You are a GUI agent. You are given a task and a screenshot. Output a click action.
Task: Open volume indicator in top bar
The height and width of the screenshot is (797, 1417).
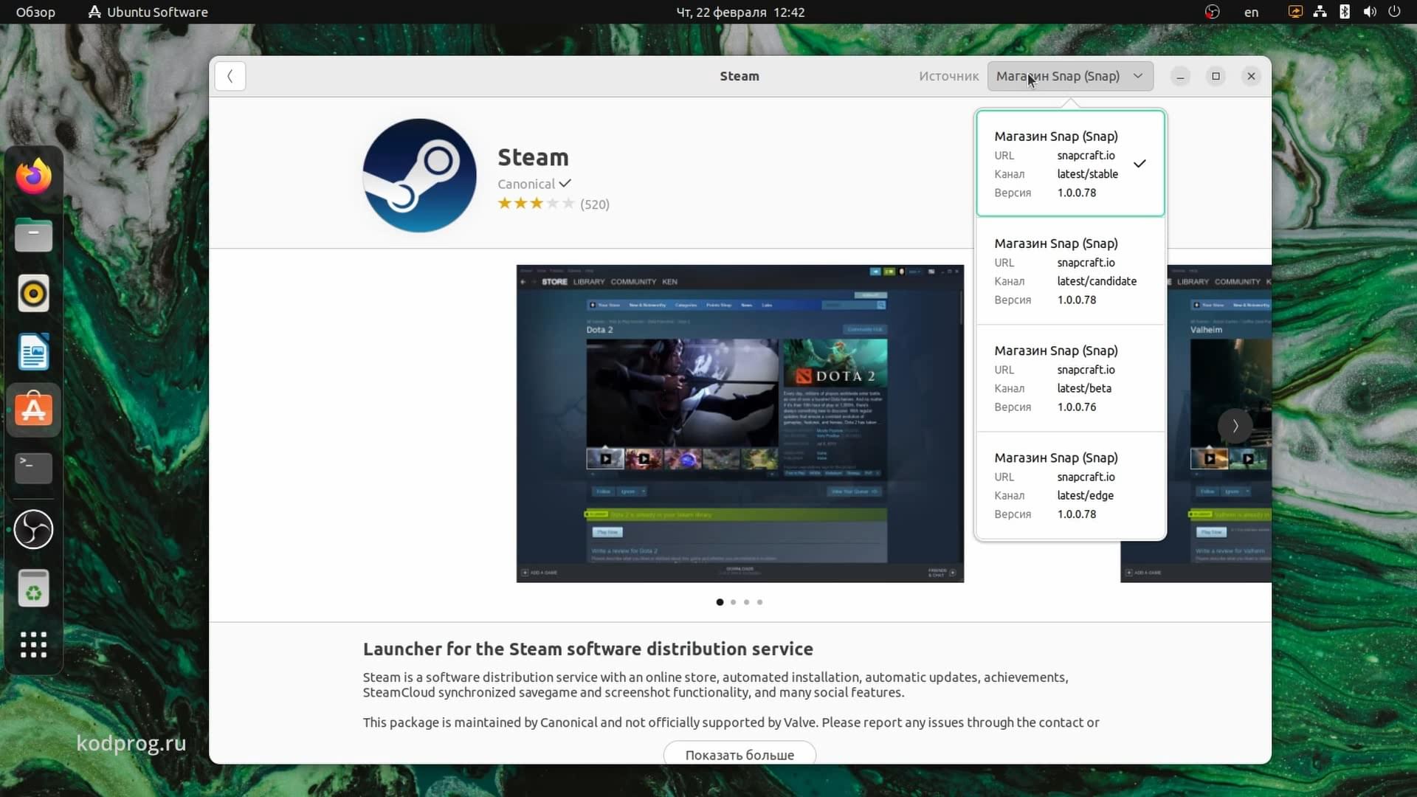pyautogui.click(x=1370, y=12)
